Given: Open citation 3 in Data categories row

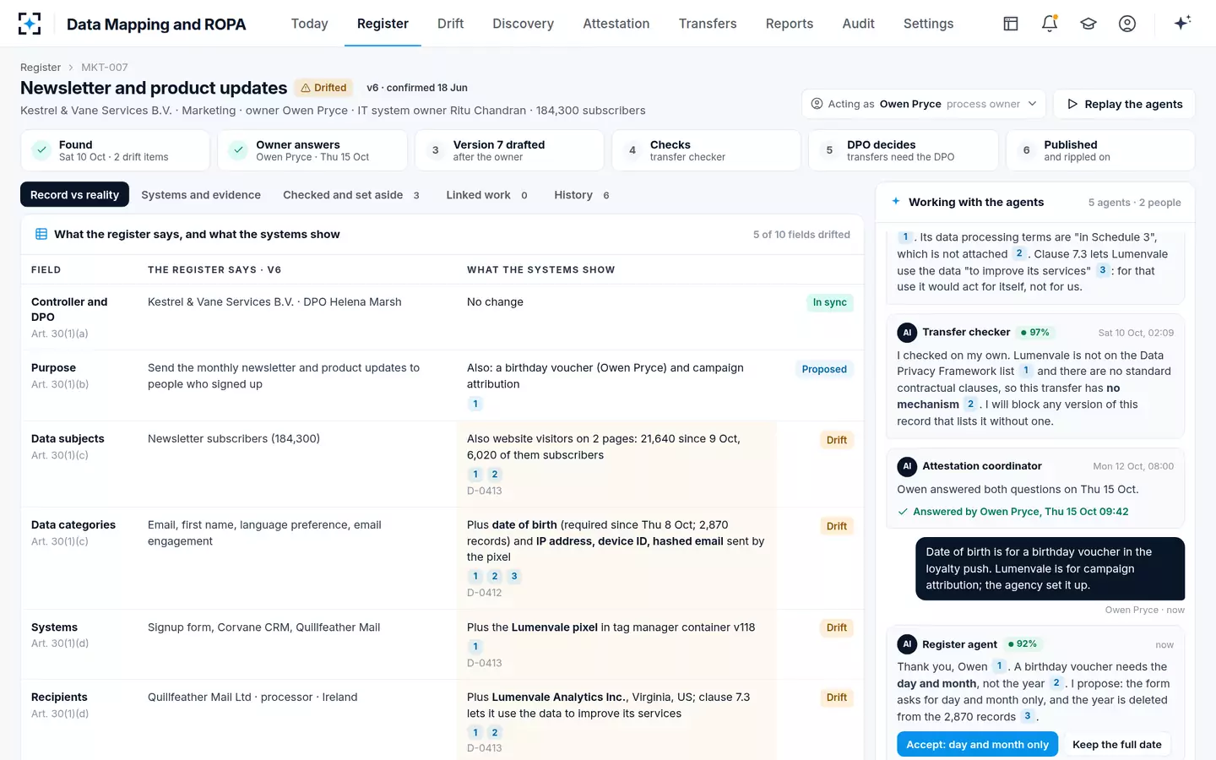Looking at the screenshot, I should click(x=513, y=576).
